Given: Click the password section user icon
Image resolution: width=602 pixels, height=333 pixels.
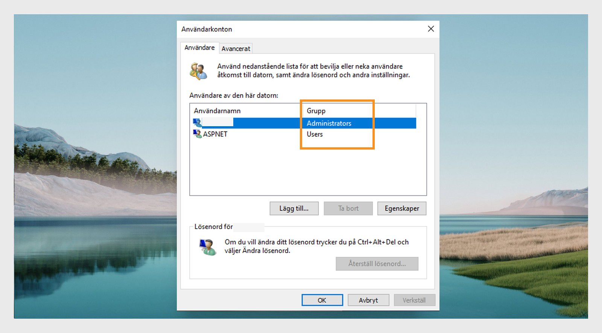Looking at the screenshot, I should point(208,247).
